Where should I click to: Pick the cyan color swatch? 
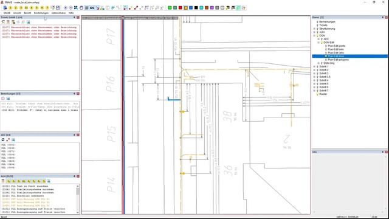(x=201, y=8)
